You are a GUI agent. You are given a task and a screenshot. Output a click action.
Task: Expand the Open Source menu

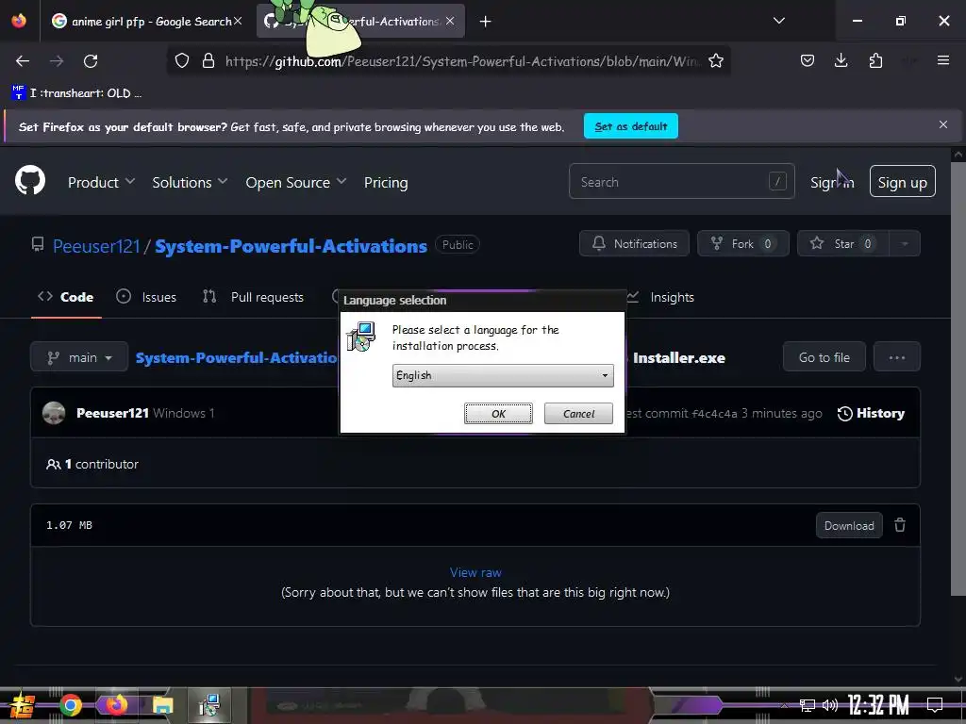tap(295, 182)
